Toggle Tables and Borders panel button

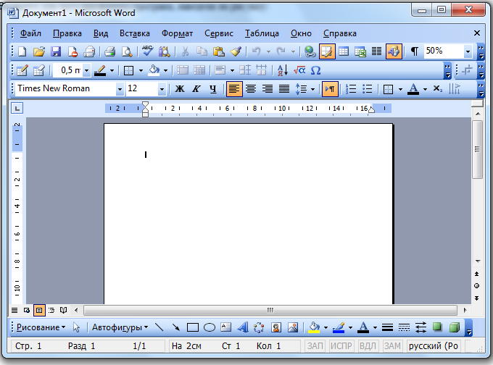pyautogui.click(x=327, y=51)
